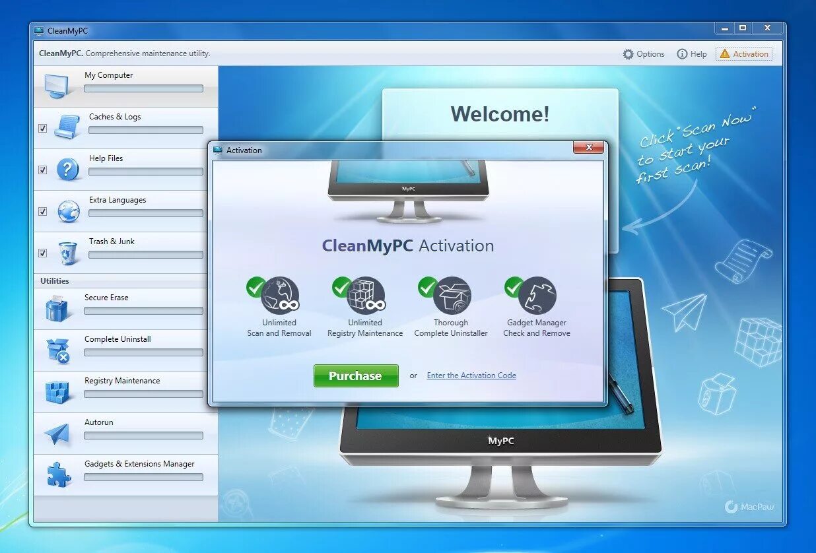Select the My Computer section label
Image resolution: width=816 pixels, height=553 pixels.
tap(108, 75)
